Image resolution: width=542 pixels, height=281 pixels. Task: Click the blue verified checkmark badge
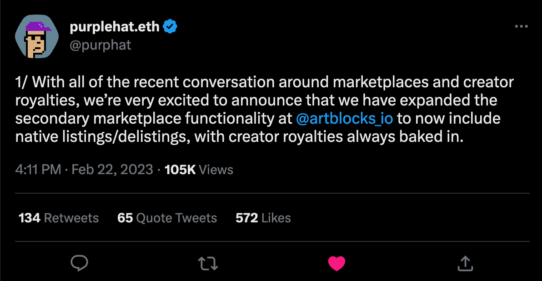[170, 27]
